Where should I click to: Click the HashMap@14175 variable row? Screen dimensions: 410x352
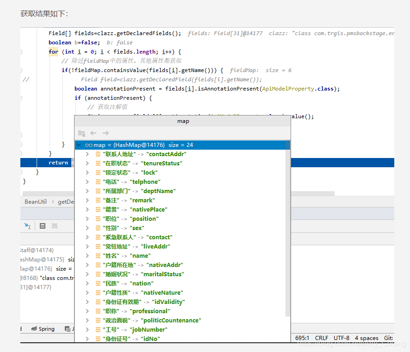click(x=47, y=259)
